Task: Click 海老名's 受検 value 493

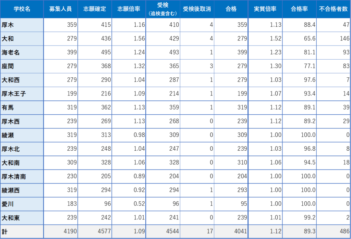Action: [174, 52]
